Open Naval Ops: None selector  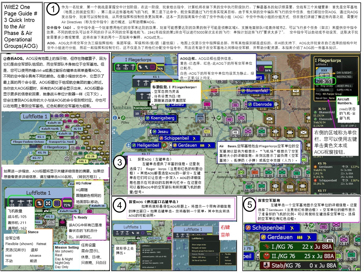pyautogui.click(x=325, y=98)
